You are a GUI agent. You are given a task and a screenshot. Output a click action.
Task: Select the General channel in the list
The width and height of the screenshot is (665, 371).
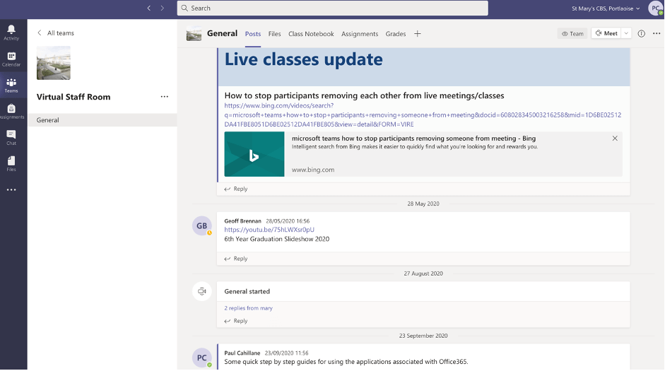[102, 120]
